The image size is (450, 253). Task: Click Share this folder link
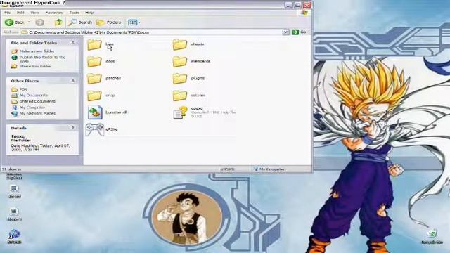click(35, 66)
